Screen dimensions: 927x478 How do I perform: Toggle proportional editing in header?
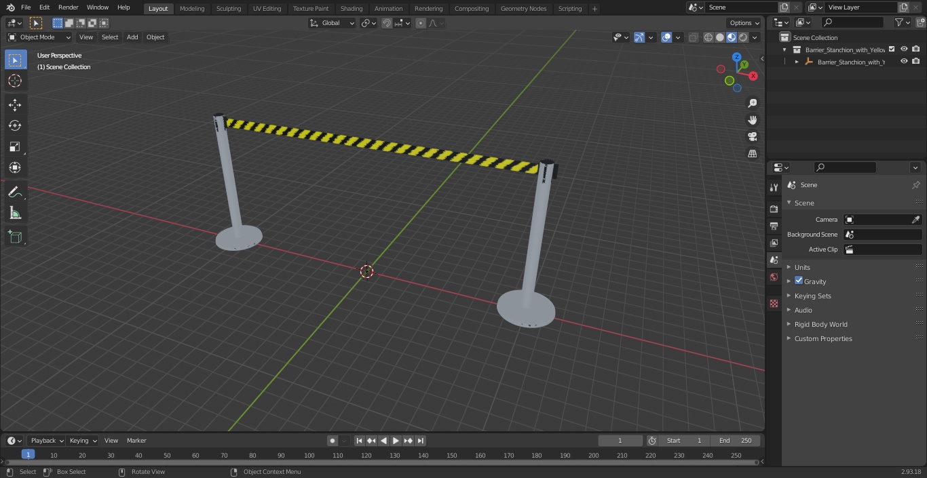pos(421,23)
